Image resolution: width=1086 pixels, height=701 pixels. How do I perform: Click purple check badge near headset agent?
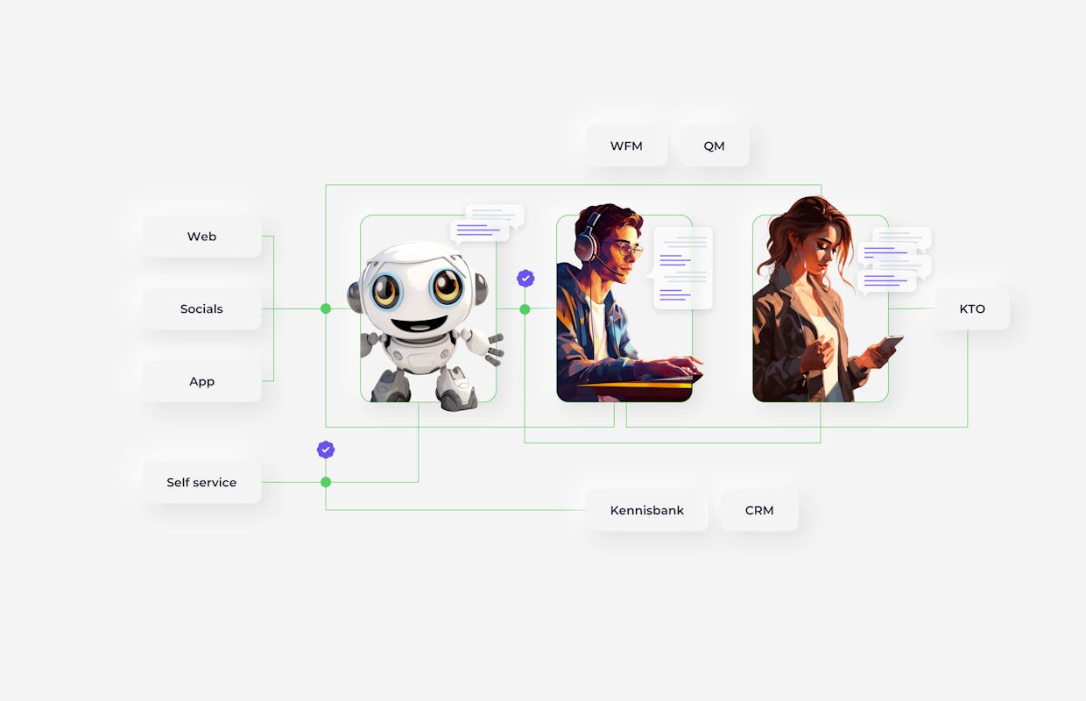tap(525, 279)
